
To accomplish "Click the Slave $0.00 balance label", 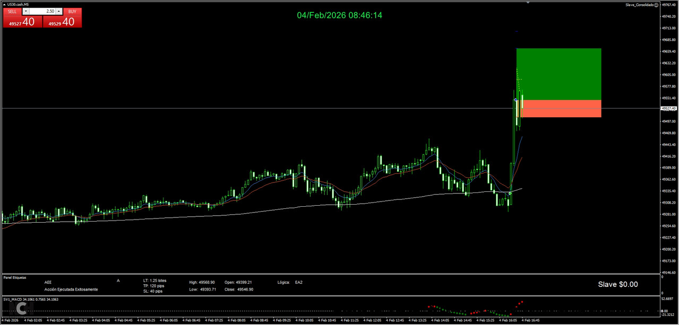I will (618, 285).
